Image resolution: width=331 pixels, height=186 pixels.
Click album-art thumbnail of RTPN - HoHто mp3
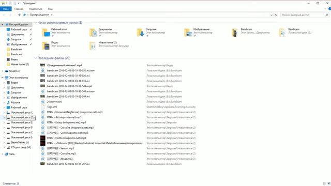click(42, 138)
